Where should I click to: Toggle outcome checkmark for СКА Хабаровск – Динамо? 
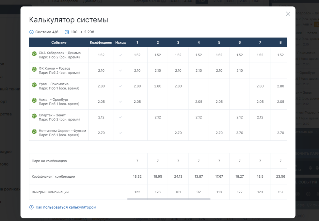tap(121, 55)
